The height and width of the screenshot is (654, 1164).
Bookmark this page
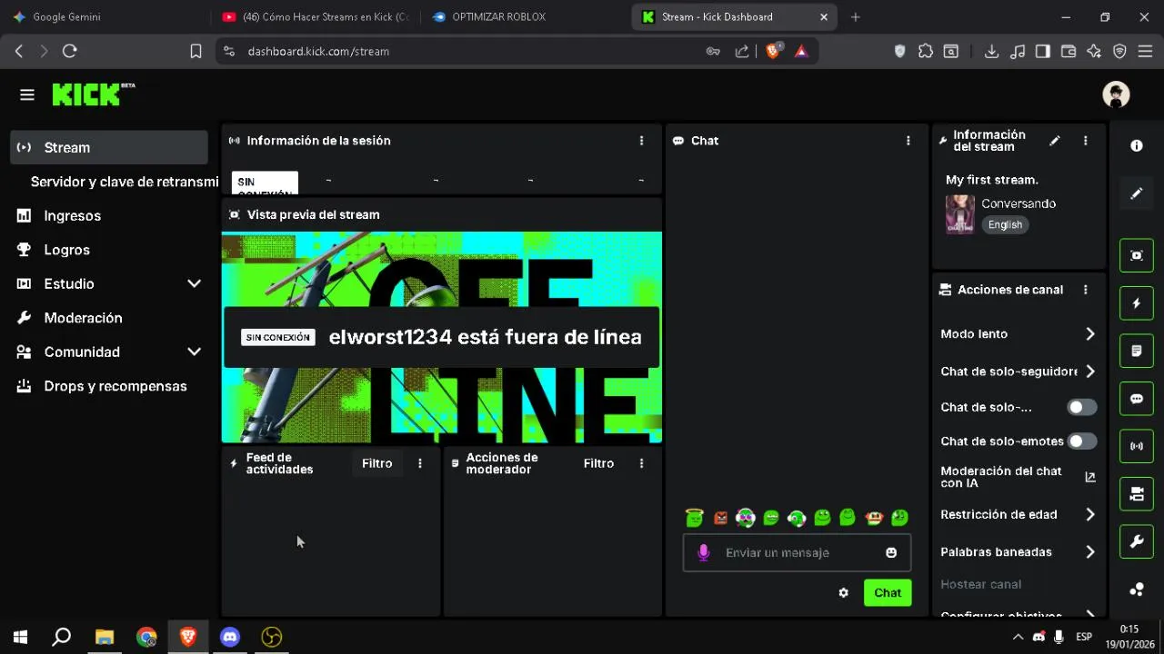(196, 52)
